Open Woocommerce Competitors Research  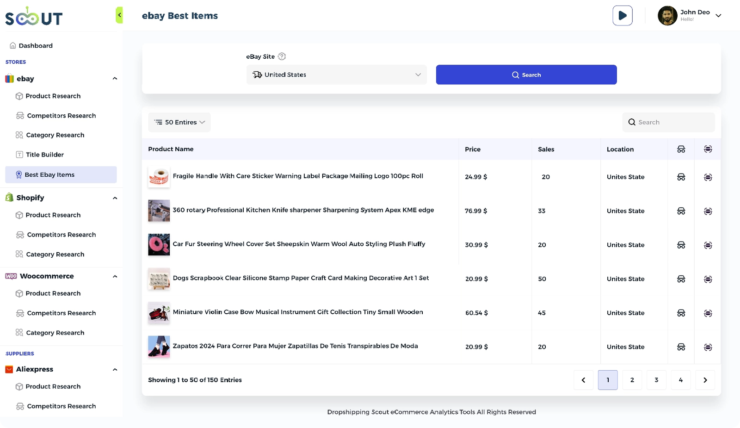56,313
